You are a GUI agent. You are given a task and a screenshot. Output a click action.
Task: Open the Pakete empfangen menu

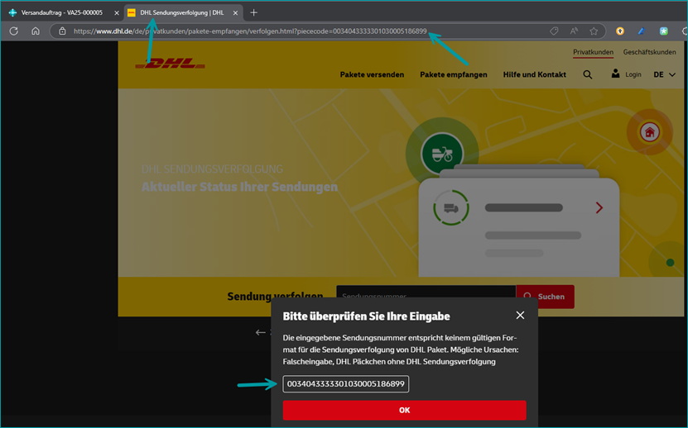(x=453, y=74)
